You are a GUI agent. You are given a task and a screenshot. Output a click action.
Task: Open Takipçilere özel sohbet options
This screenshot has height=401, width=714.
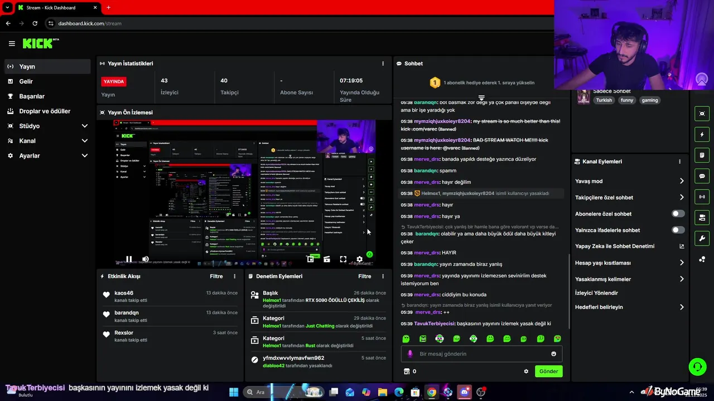(x=630, y=197)
